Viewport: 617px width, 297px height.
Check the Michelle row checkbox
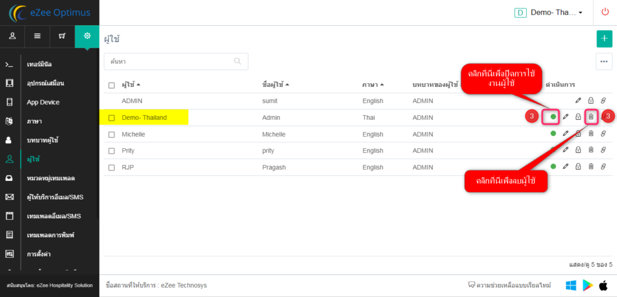pos(111,134)
